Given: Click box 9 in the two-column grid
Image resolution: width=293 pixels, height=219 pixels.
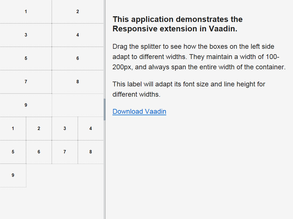Looking at the screenshot, I should pyautogui.click(x=26, y=105).
